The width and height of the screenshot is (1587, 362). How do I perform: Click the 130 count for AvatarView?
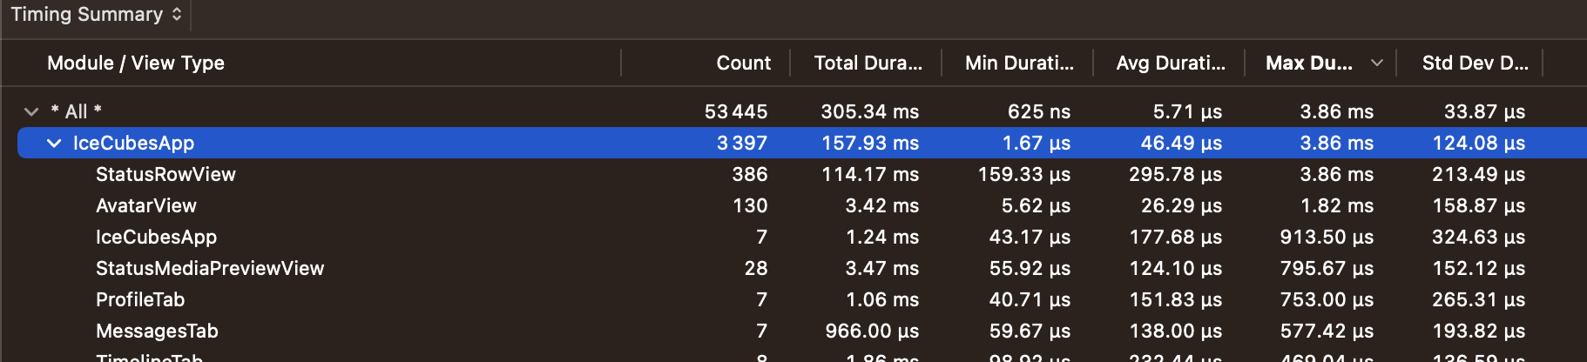point(750,205)
